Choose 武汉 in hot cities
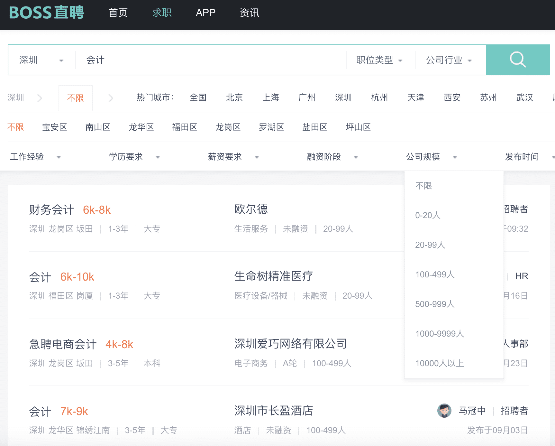 point(525,98)
